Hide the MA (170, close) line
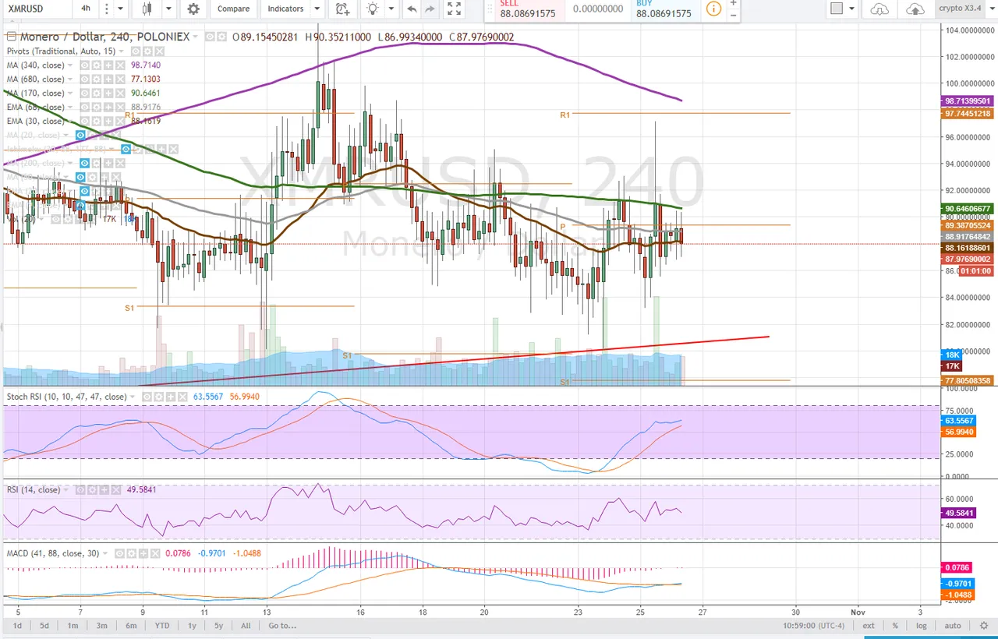 pyautogui.click(x=84, y=94)
